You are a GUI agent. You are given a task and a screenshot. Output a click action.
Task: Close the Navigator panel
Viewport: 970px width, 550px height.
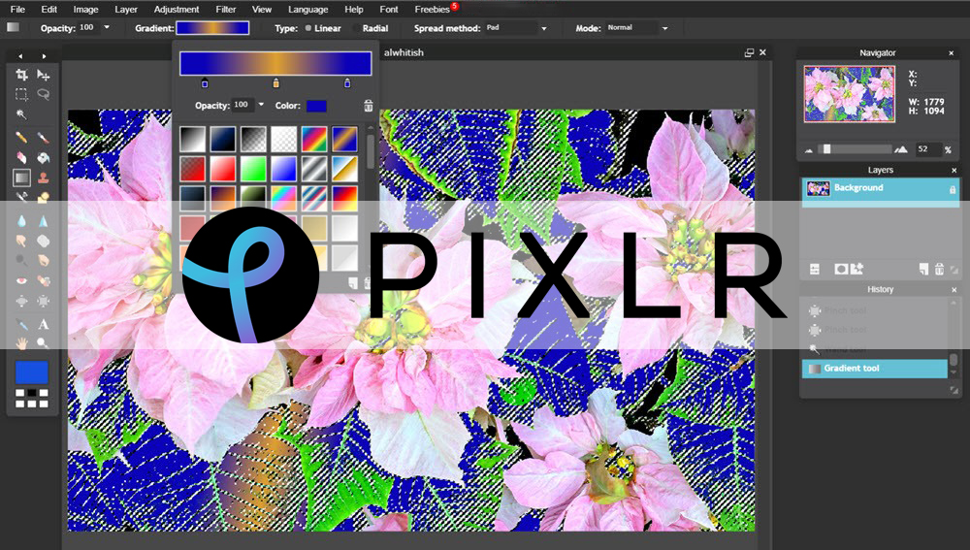coord(952,53)
